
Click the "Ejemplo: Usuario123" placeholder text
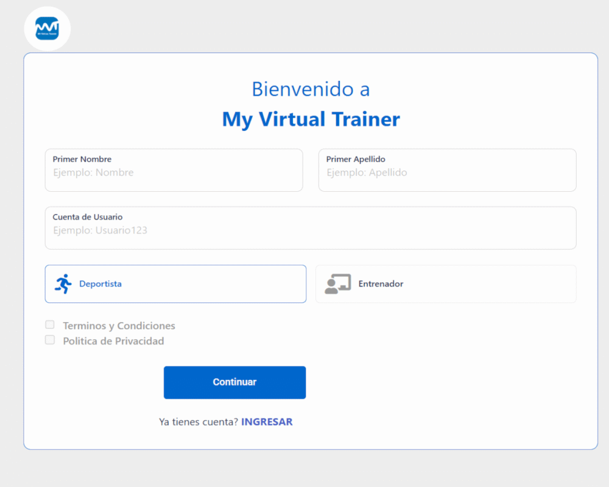click(100, 231)
